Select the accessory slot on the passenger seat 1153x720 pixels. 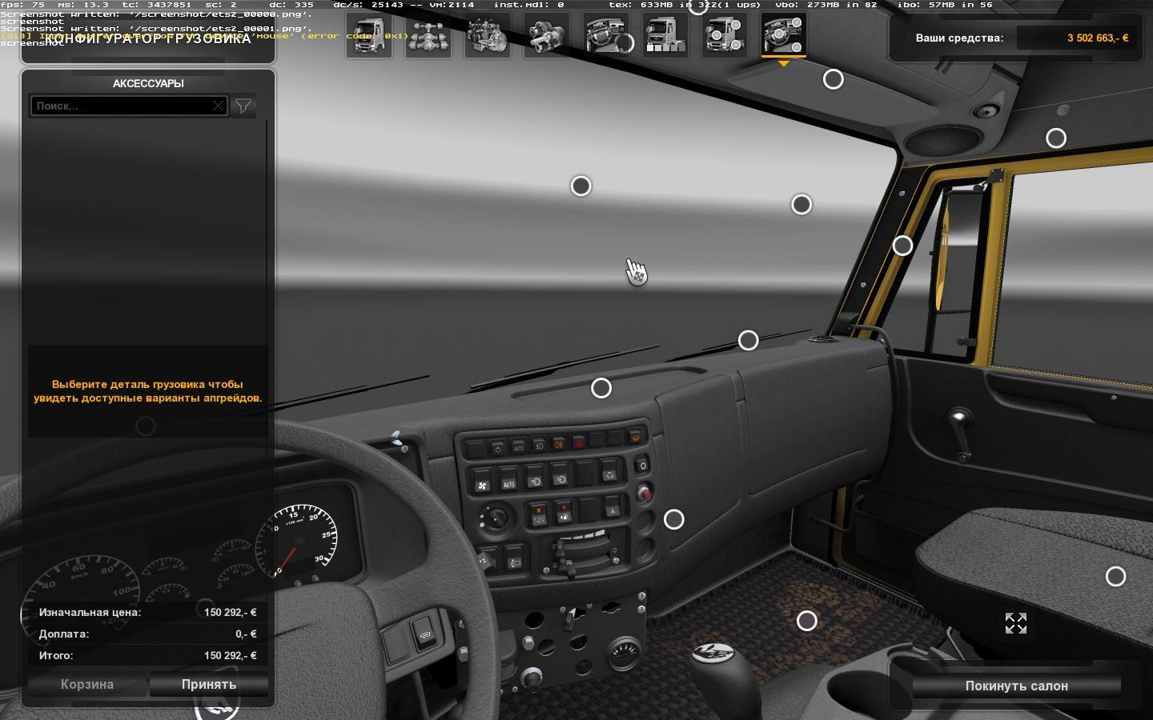click(x=1115, y=576)
